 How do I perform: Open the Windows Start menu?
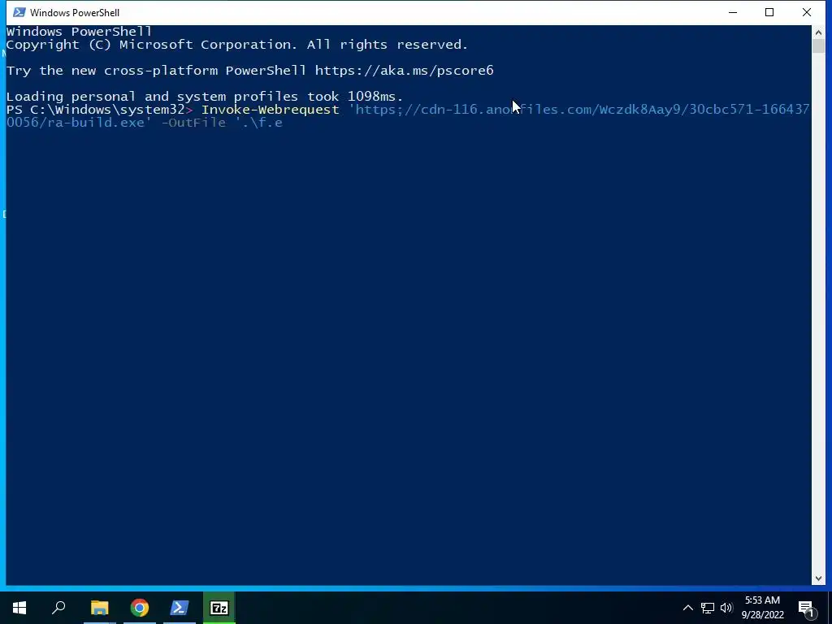[x=19, y=608]
